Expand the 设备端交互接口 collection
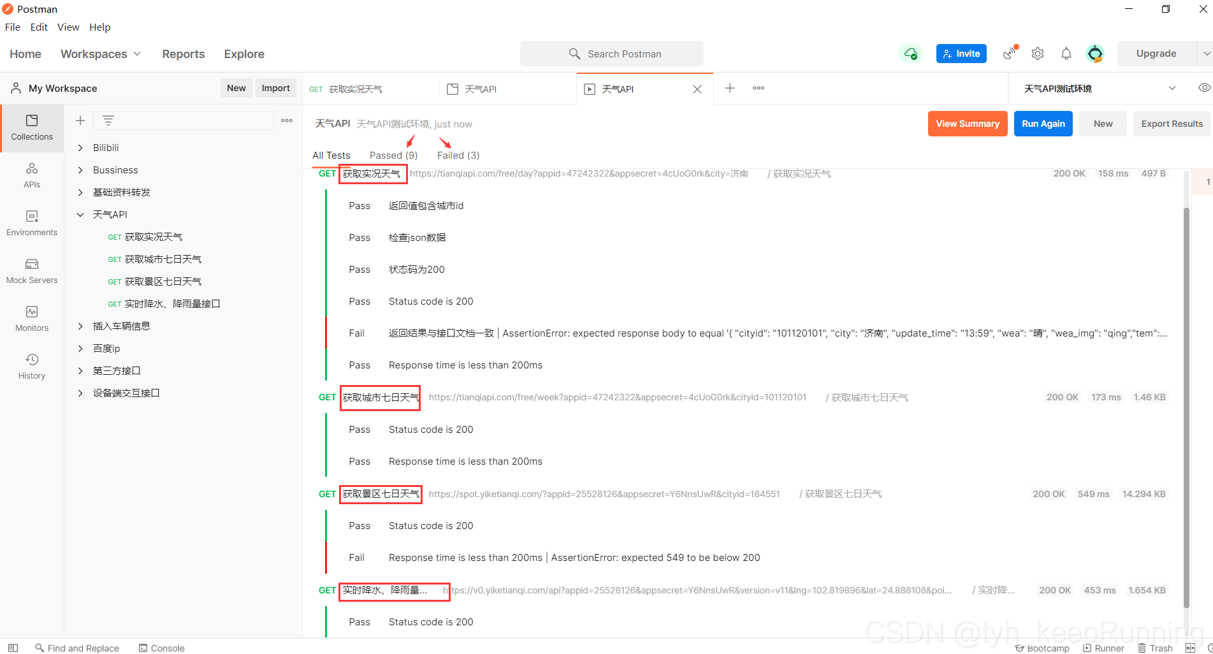Viewport: 1213px width, 654px height. [80, 393]
